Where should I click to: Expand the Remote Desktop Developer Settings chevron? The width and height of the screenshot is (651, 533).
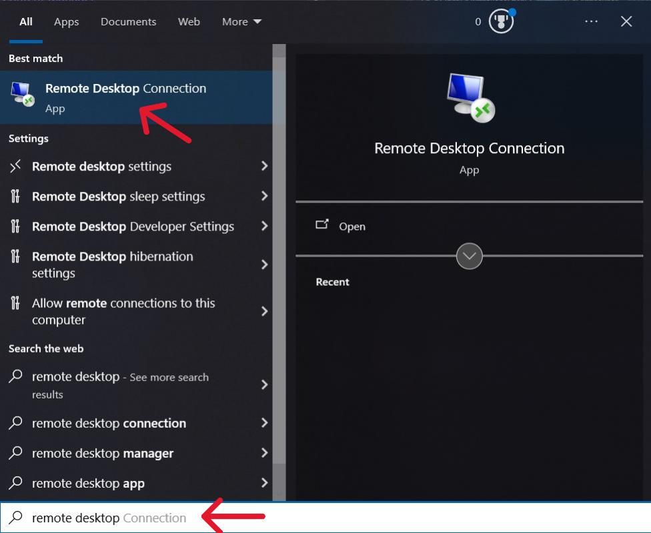264,226
